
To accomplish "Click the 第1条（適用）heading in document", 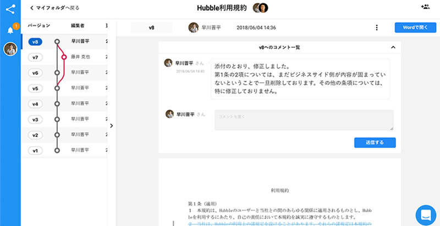I will click(202, 203).
